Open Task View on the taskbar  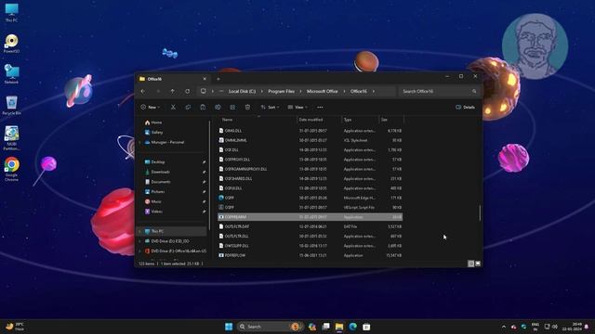pos(325,327)
